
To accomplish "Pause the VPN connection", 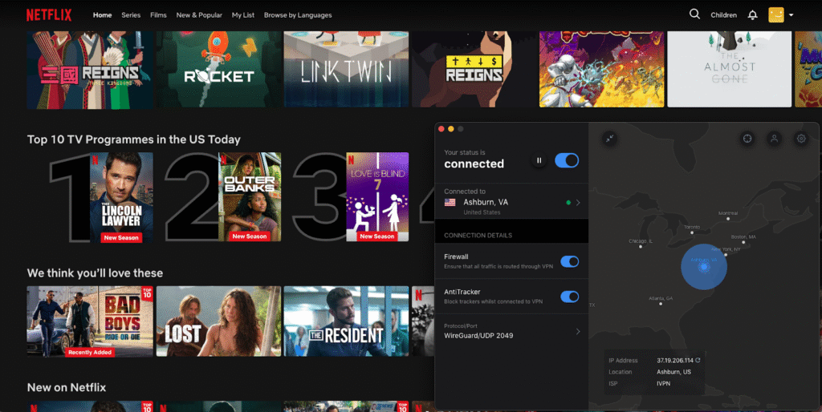I will click(539, 161).
